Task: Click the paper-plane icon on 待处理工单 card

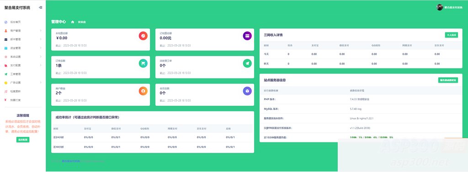Action: click(x=247, y=63)
